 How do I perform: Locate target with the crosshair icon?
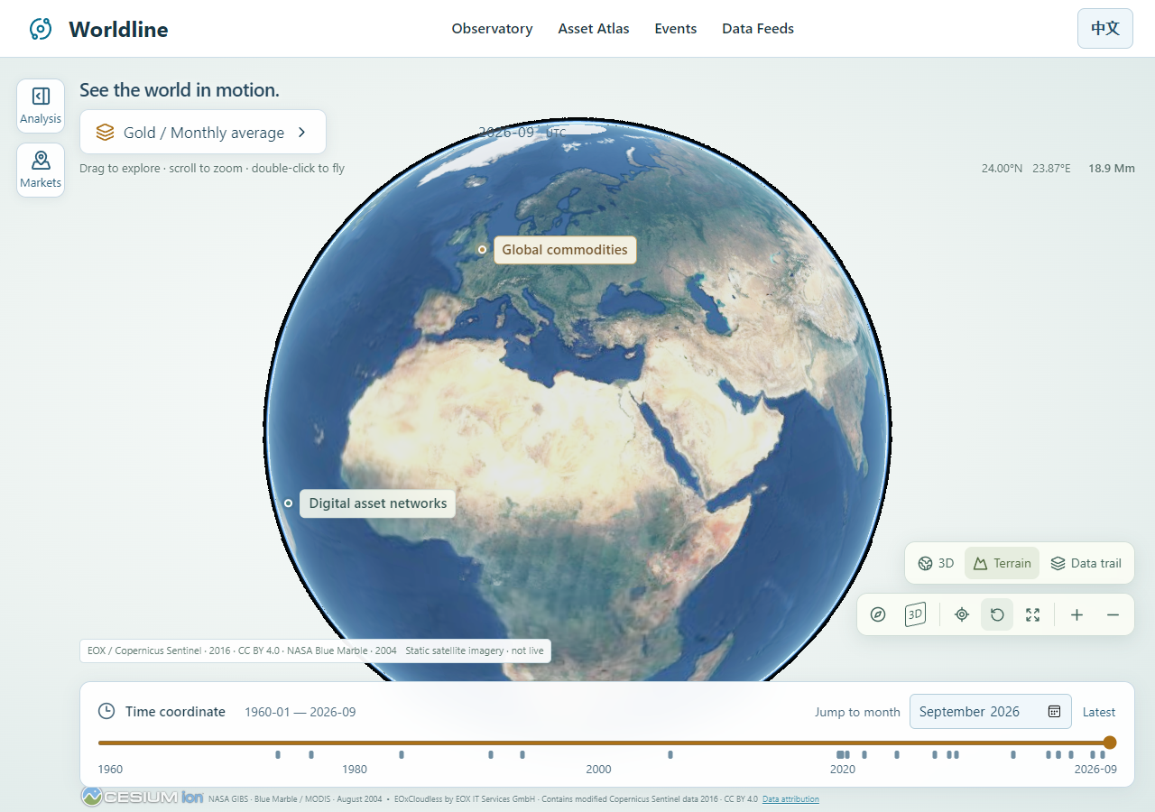[x=962, y=614]
